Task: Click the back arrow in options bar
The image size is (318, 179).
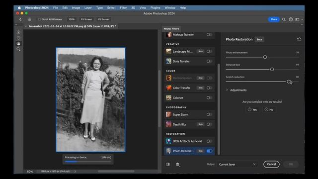Action: pyautogui.click(x=20, y=19)
